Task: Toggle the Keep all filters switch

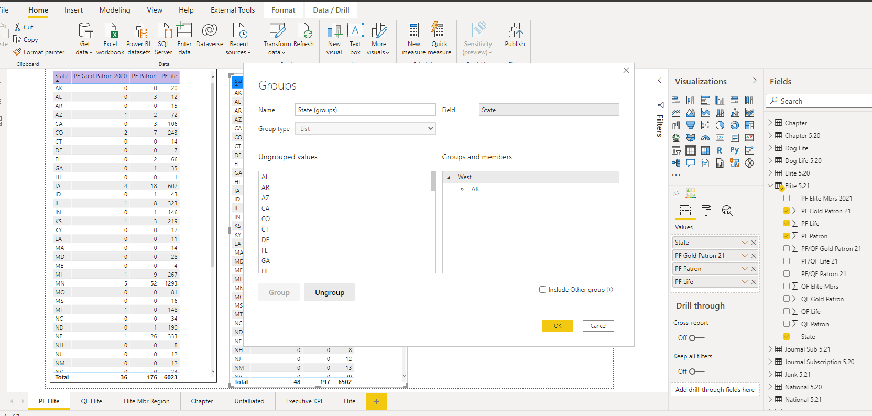Action: pos(696,371)
